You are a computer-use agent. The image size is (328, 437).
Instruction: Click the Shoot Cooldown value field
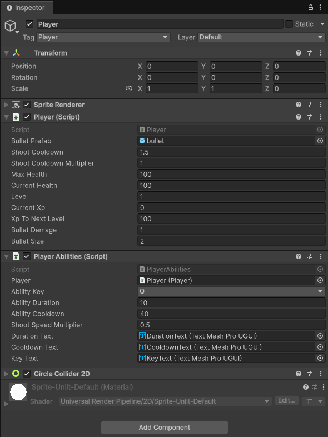[231, 152]
